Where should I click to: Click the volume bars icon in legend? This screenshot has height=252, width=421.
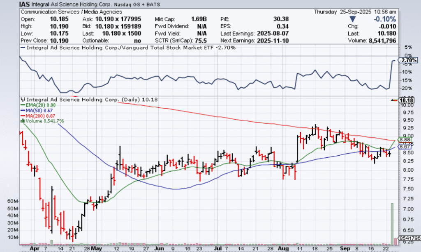pyautogui.click(x=21, y=121)
